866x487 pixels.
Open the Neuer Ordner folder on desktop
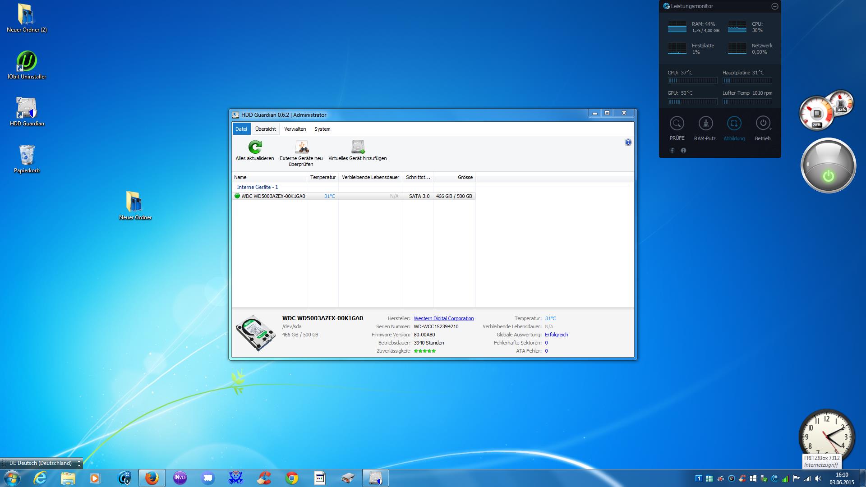[135, 206]
